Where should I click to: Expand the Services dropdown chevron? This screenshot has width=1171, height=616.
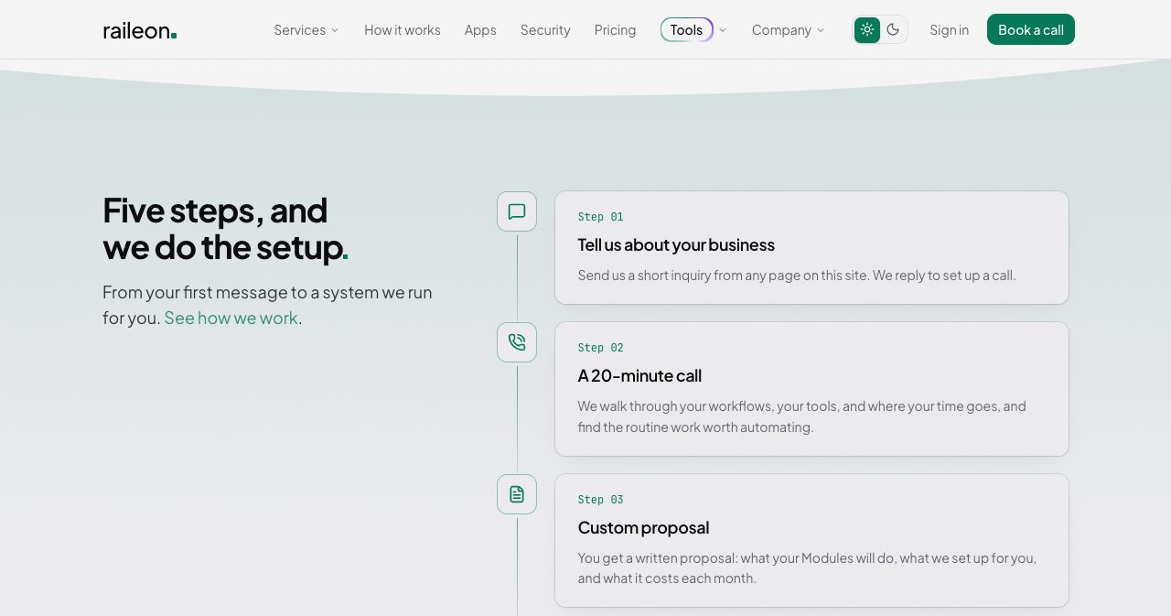[x=335, y=30]
